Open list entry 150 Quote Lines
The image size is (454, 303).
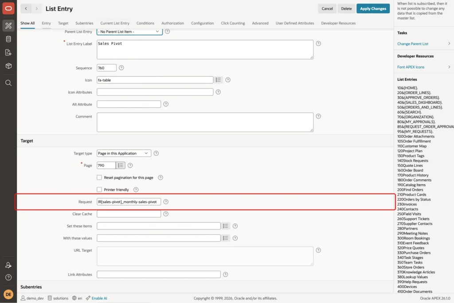click(410, 165)
